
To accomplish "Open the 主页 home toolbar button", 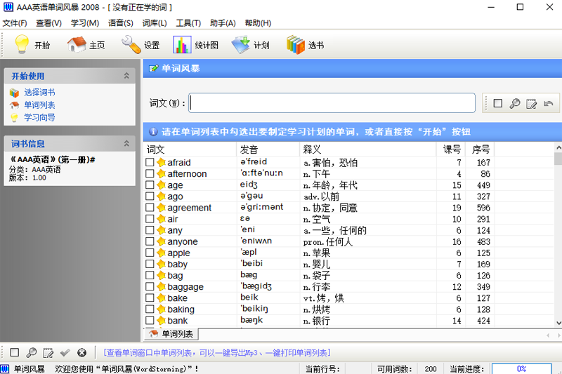I will pyautogui.click(x=86, y=45).
